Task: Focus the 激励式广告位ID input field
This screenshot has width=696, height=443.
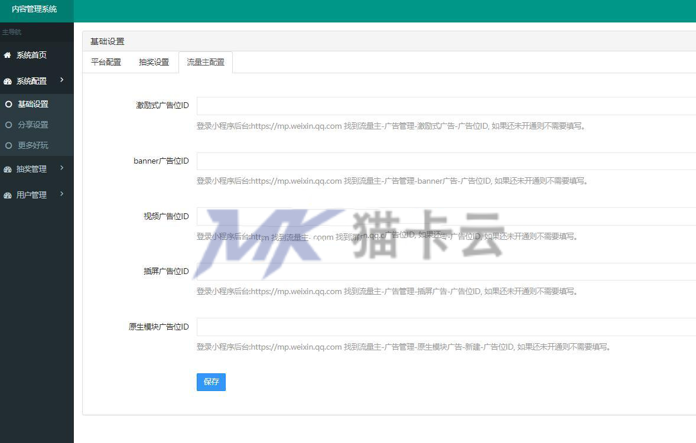Action: (446, 106)
